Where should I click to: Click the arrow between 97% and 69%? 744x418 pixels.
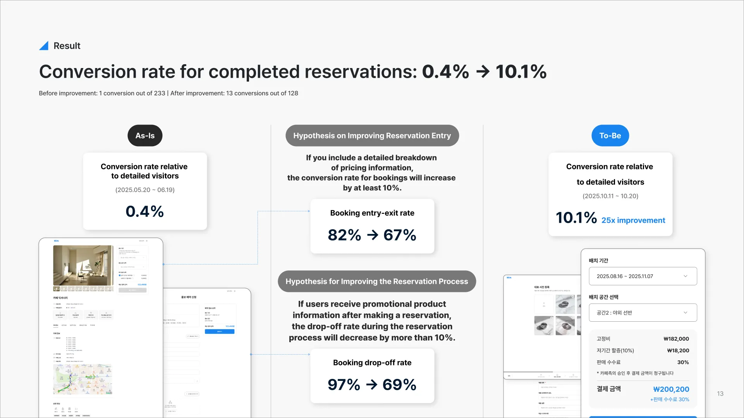tap(371, 385)
